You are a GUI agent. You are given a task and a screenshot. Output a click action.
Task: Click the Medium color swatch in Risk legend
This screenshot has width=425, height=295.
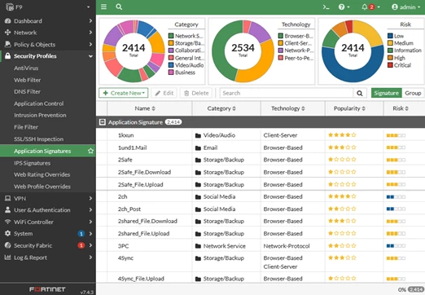click(390, 43)
